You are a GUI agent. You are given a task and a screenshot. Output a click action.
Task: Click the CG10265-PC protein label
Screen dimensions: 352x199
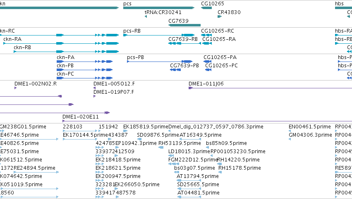tap(221, 66)
